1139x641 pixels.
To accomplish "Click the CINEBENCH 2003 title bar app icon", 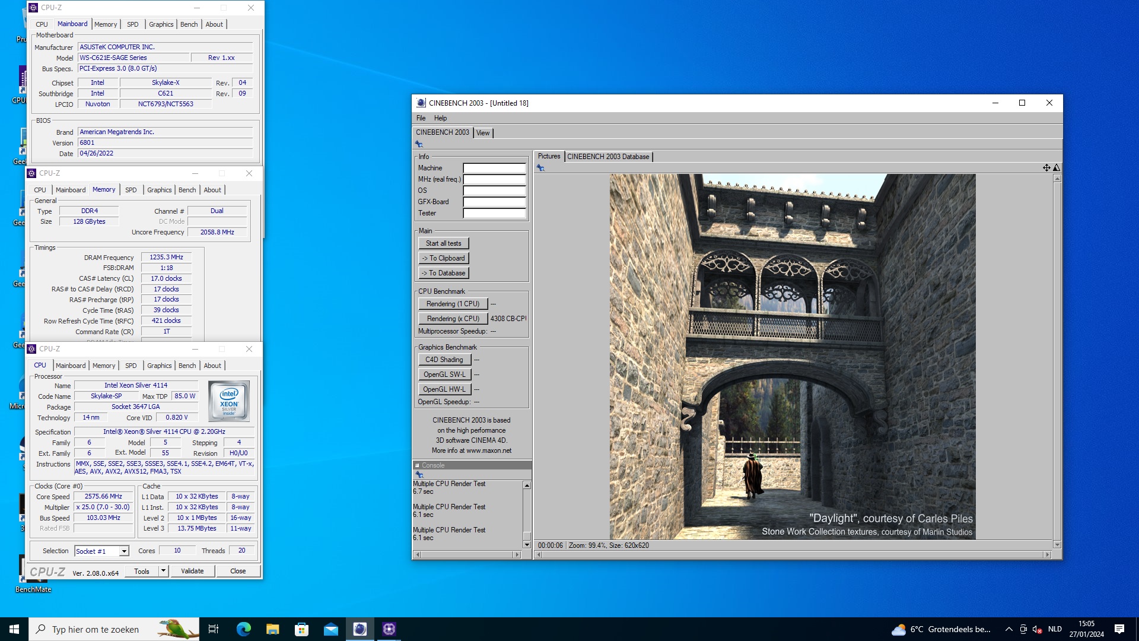I will click(421, 103).
